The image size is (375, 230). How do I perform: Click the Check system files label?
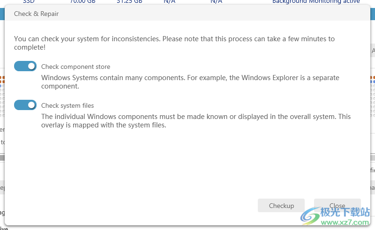click(x=67, y=106)
